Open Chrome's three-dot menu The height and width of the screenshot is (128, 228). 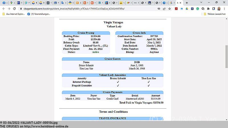224,9
